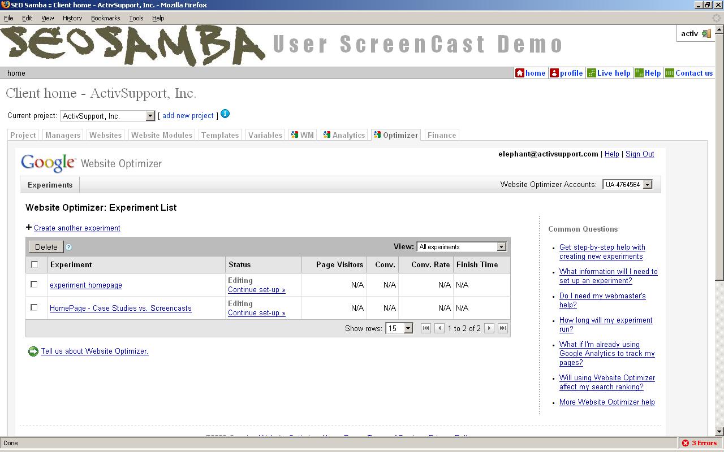Open the File menu
Screen dimensions: 724x452
pyautogui.click(x=8, y=18)
